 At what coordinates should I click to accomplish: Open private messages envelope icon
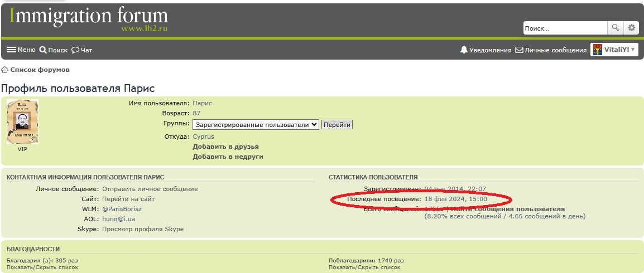pyautogui.click(x=519, y=50)
